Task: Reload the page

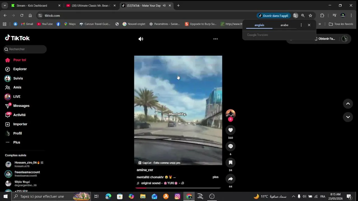Action: [22, 16]
